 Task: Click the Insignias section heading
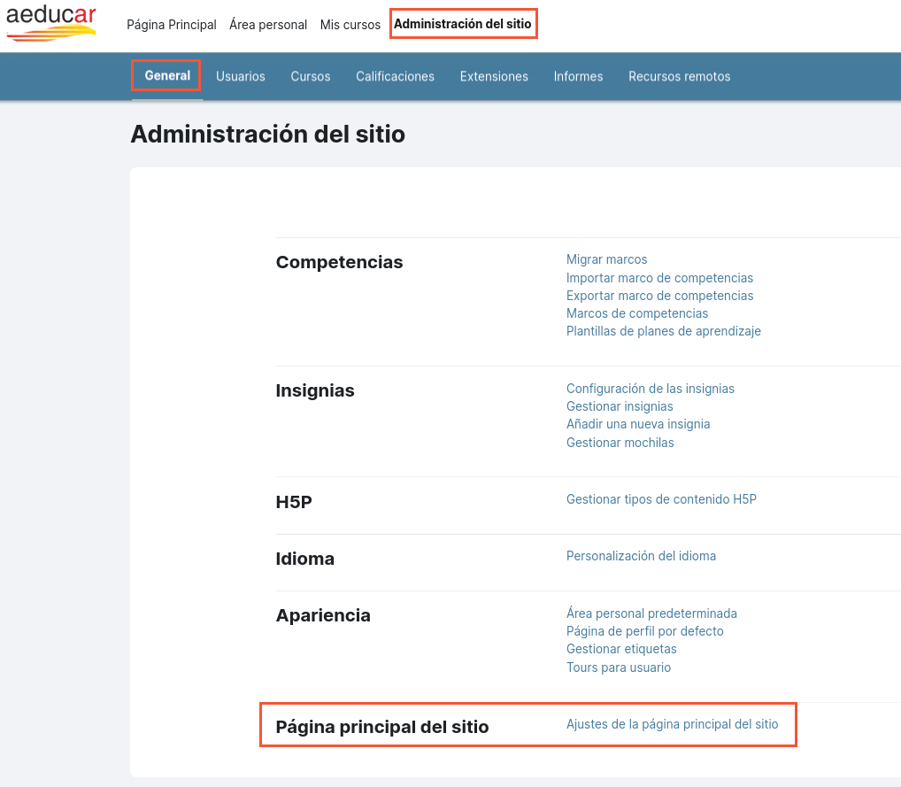(x=315, y=391)
